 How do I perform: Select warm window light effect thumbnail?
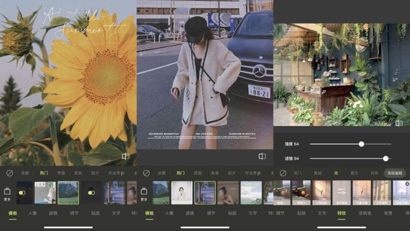click(x=322, y=192)
